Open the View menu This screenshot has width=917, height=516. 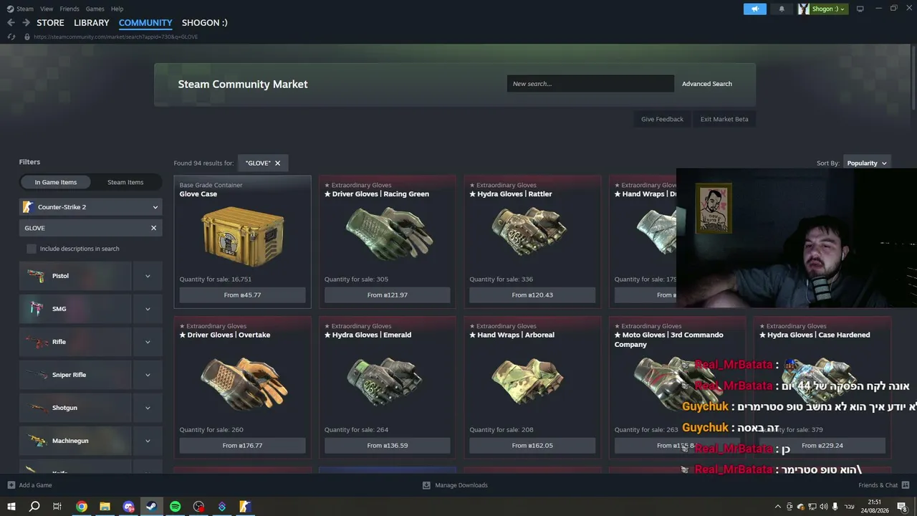click(x=47, y=9)
